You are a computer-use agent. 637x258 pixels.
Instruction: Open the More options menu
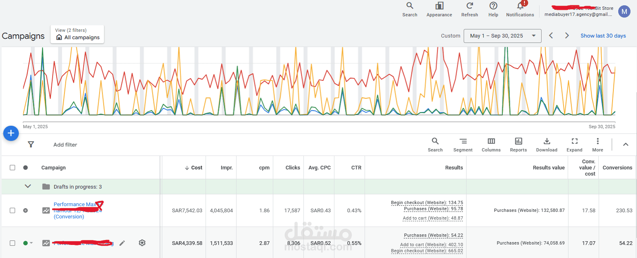coord(597,142)
